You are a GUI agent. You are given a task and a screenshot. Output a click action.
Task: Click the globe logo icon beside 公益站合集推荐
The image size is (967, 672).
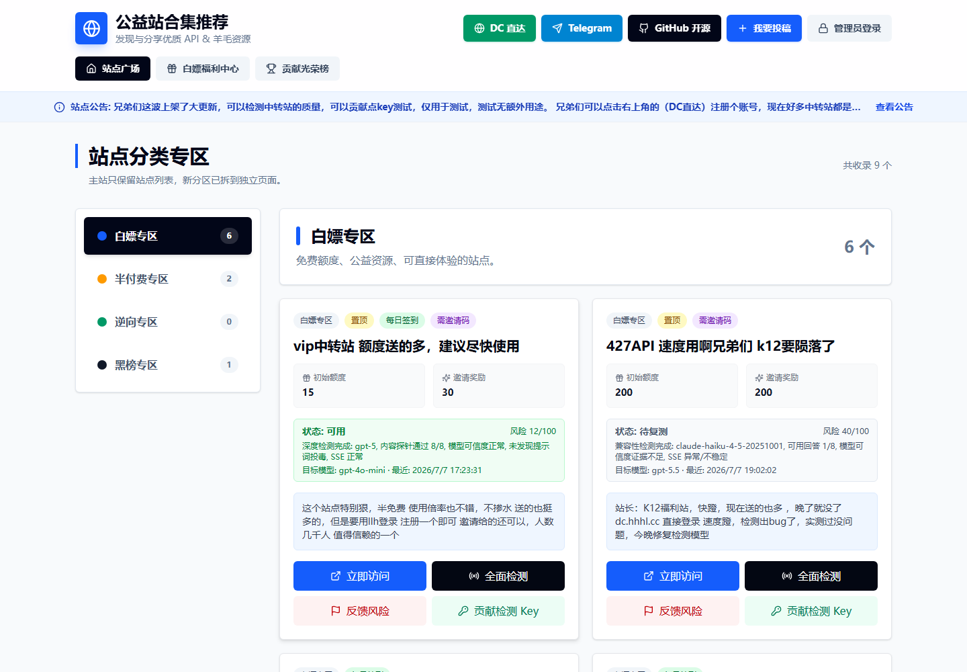pos(91,28)
